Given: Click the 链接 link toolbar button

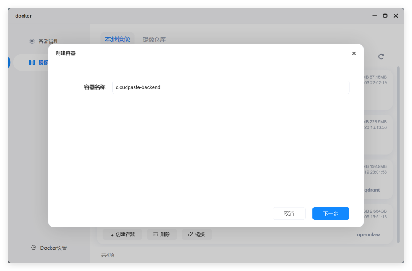Looking at the screenshot, I should 197,234.
